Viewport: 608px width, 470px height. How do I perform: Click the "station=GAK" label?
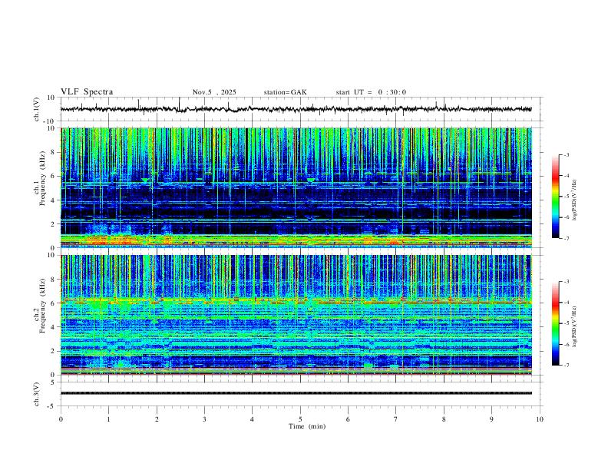[285, 92]
